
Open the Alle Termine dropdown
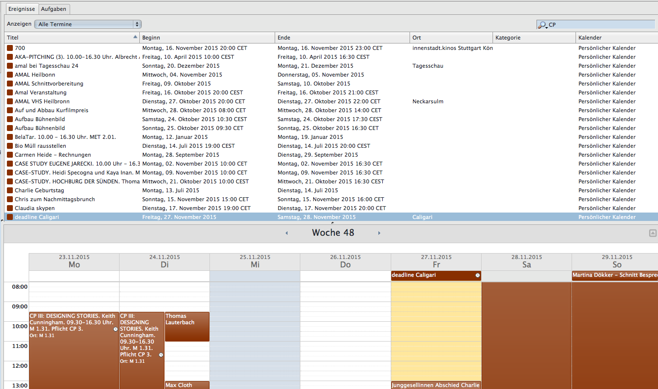(88, 24)
